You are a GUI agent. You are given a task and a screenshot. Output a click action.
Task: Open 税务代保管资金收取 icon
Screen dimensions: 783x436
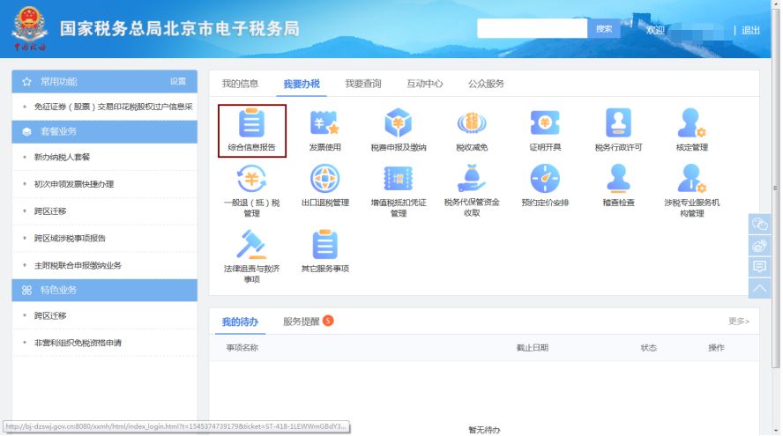472,178
